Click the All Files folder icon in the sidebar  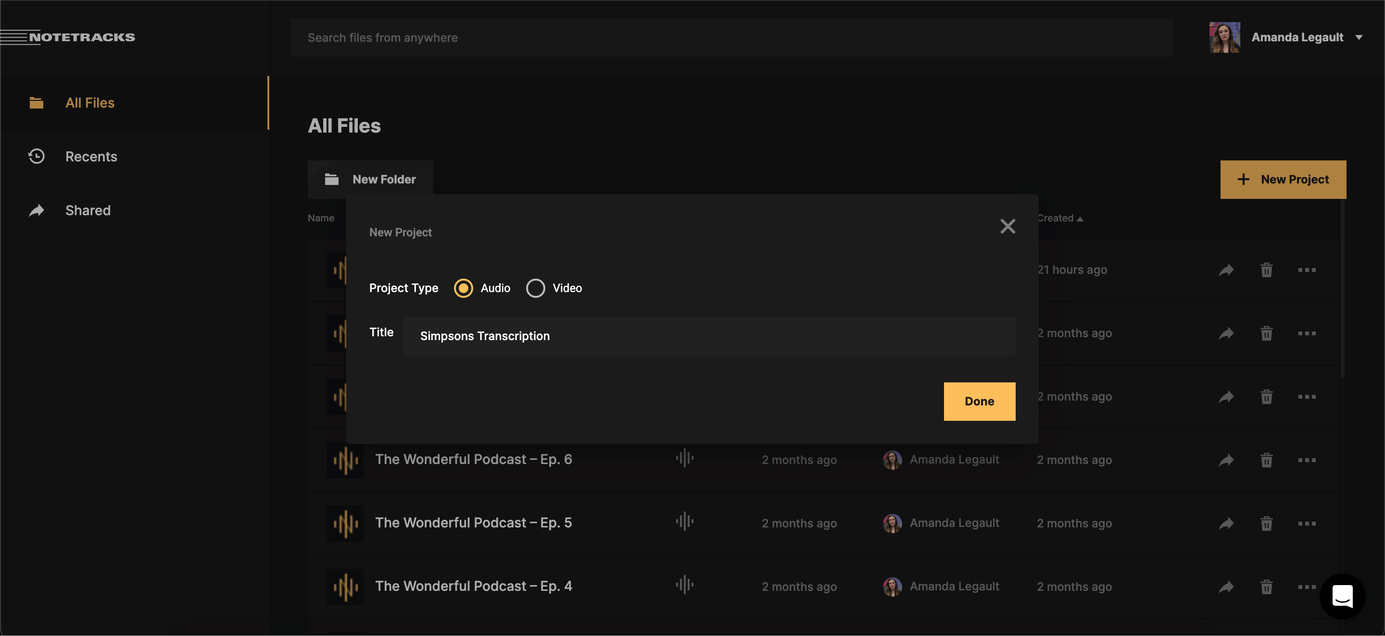(x=36, y=103)
